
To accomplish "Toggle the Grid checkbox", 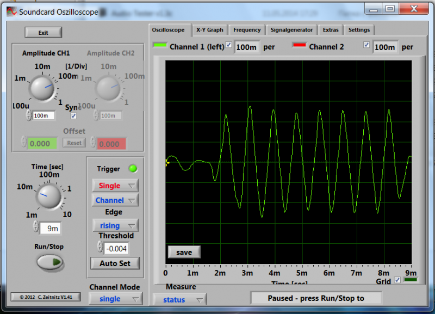I will (397, 280).
